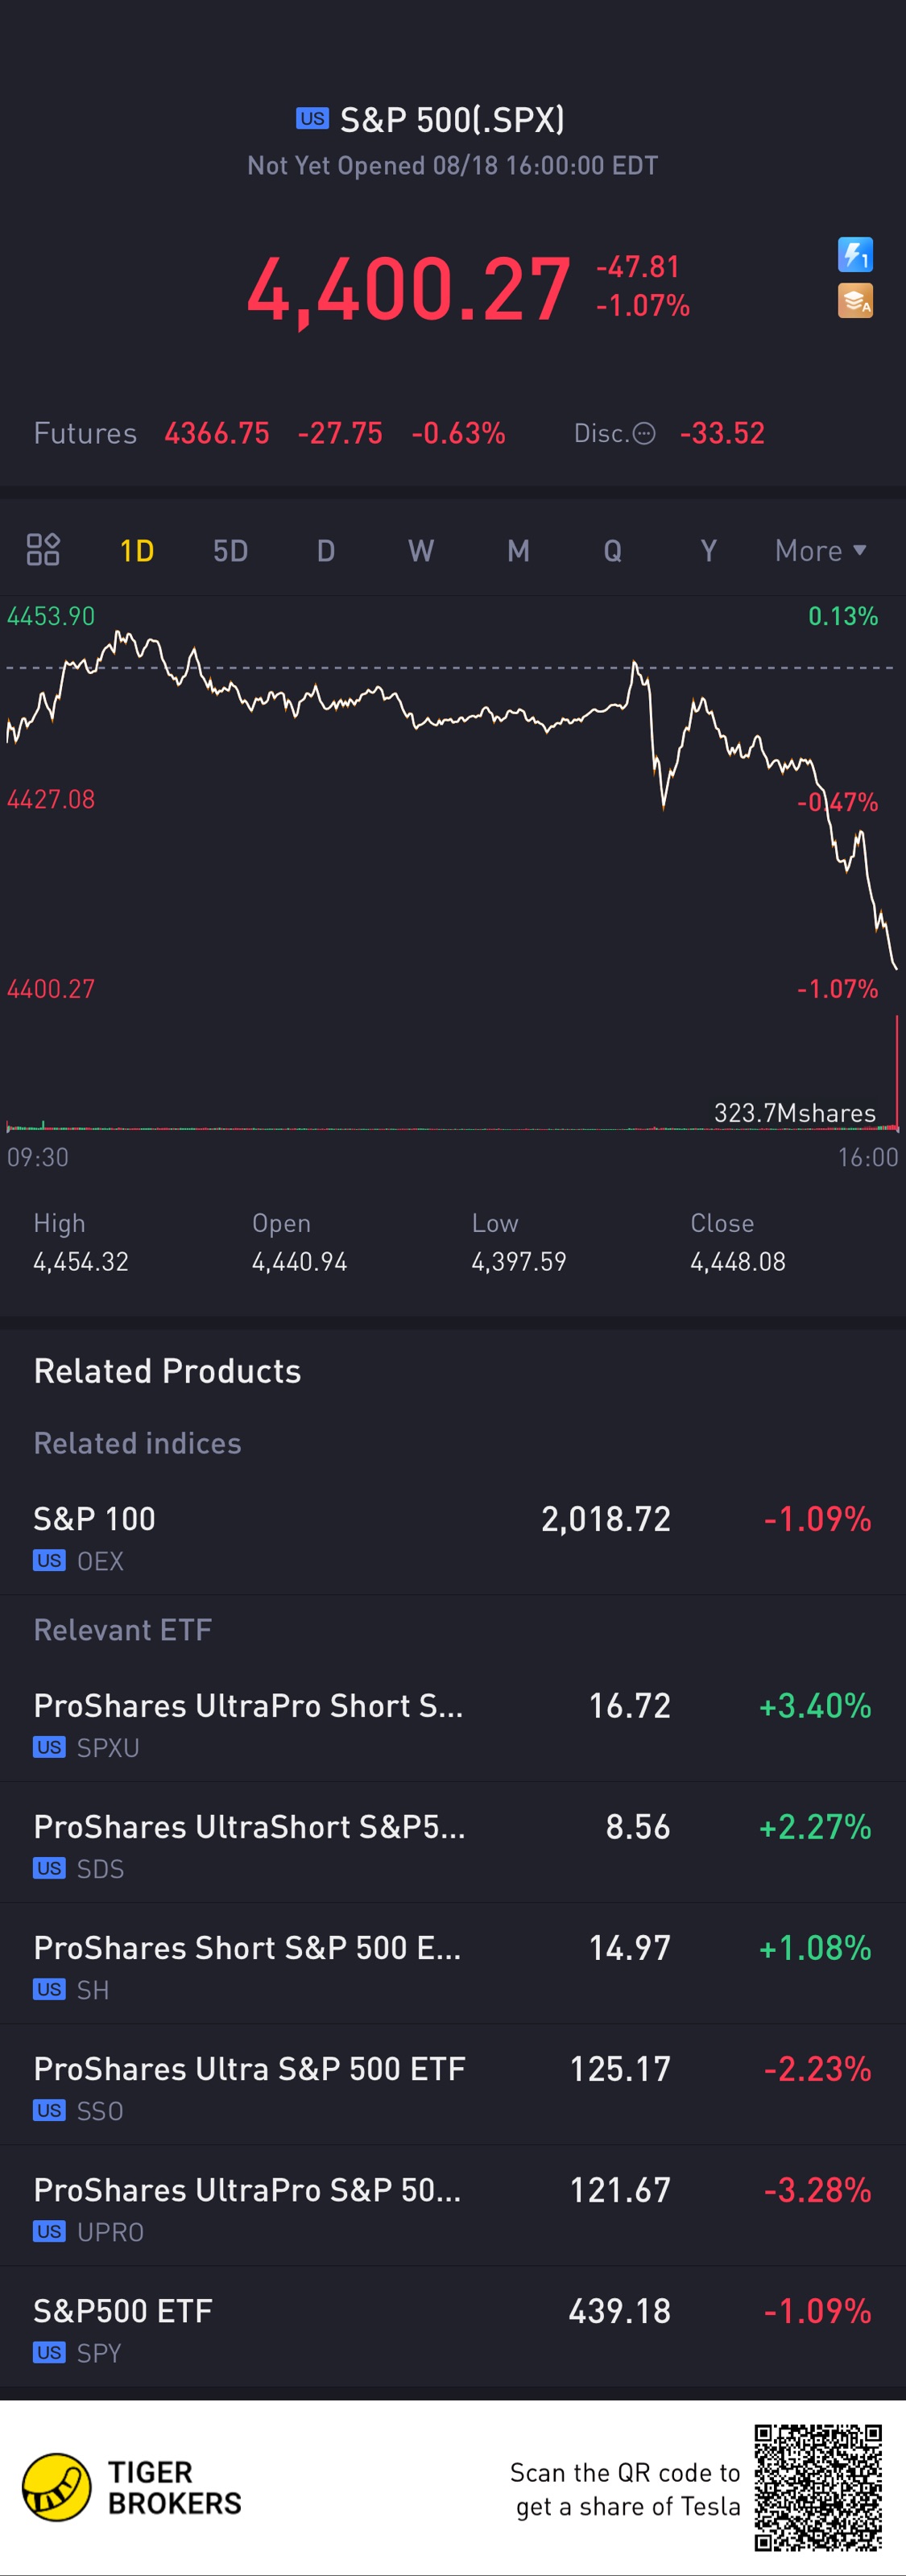Tap the US flag badge beside SPXU
The width and height of the screenshot is (906, 2576).
tap(49, 1747)
